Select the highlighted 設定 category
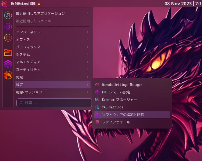The width and height of the screenshot is (202, 161). coord(53,85)
